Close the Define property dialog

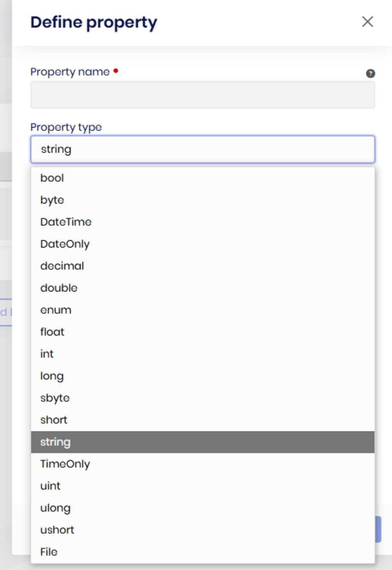click(367, 22)
